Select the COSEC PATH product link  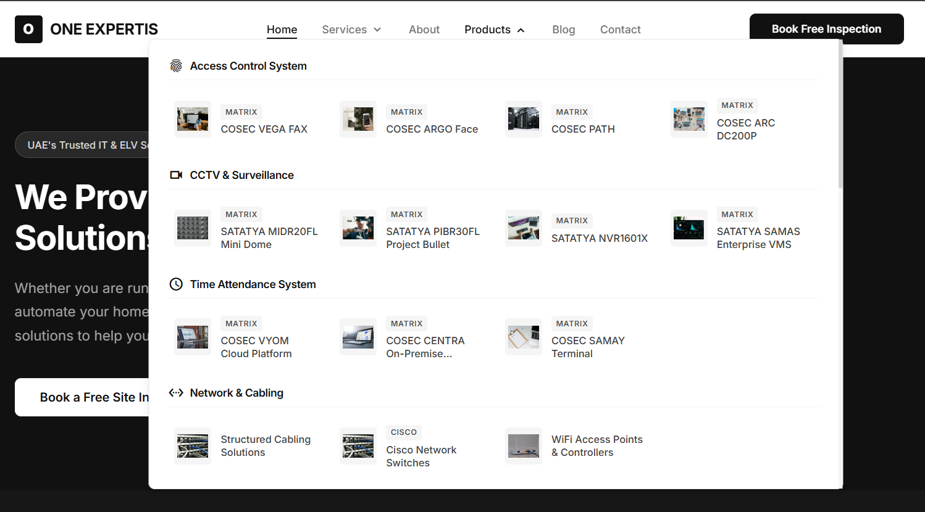click(x=583, y=129)
